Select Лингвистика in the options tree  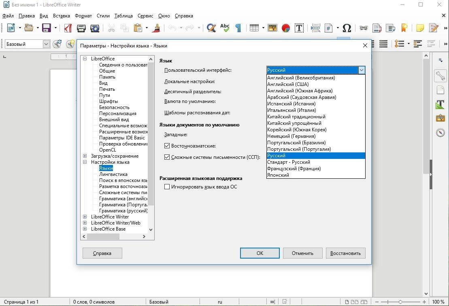pyautogui.click(x=113, y=174)
